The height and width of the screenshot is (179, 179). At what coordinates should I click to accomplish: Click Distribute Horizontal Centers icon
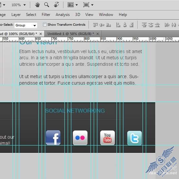[x=174, y=25]
